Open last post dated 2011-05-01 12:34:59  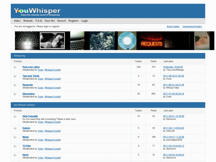pos(174,116)
